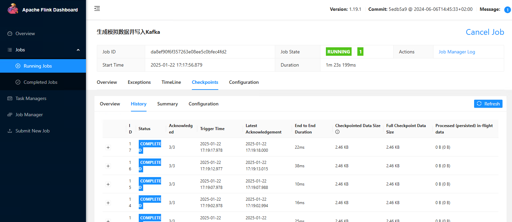Expand the checkpoint 16 row
The height and width of the screenshot is (222, 512).
coord(108,166)
